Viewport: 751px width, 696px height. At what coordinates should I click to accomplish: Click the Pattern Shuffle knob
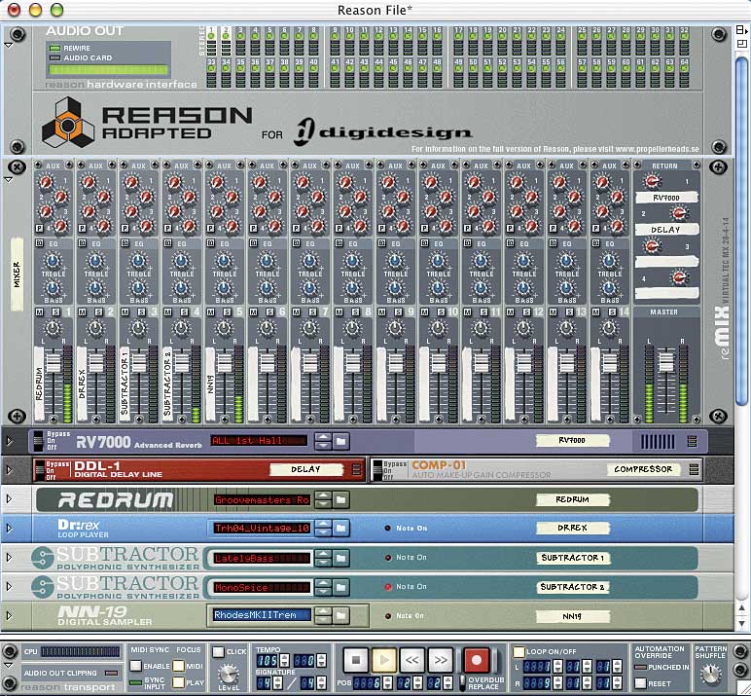[711, 674]
